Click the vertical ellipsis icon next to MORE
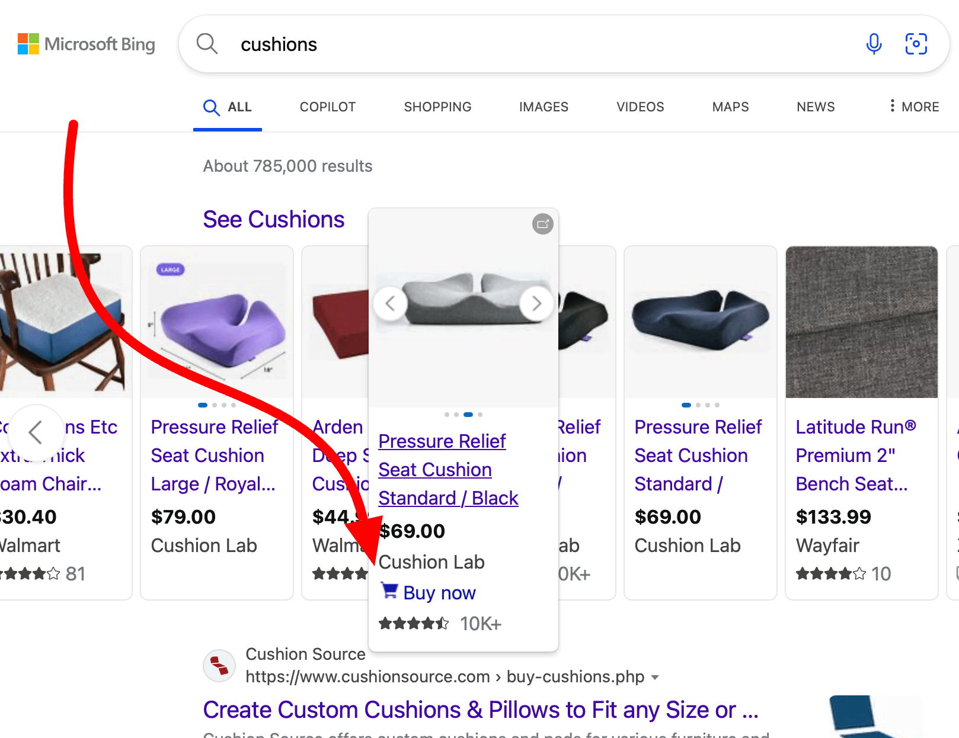This screenshot has width=959, height=738. (892, 106)
